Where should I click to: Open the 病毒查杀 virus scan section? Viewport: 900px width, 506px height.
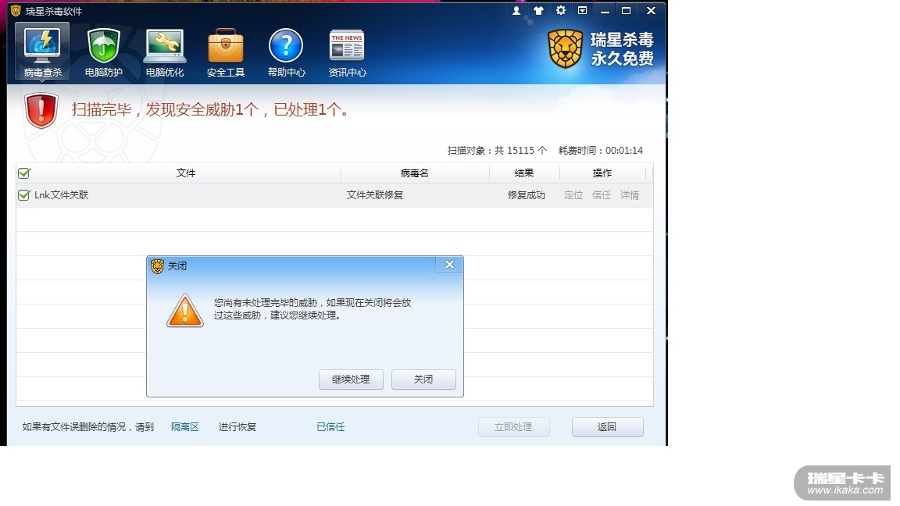[42, 52]
